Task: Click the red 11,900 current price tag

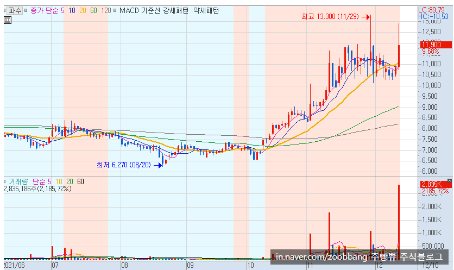Action: coord(436,45)
